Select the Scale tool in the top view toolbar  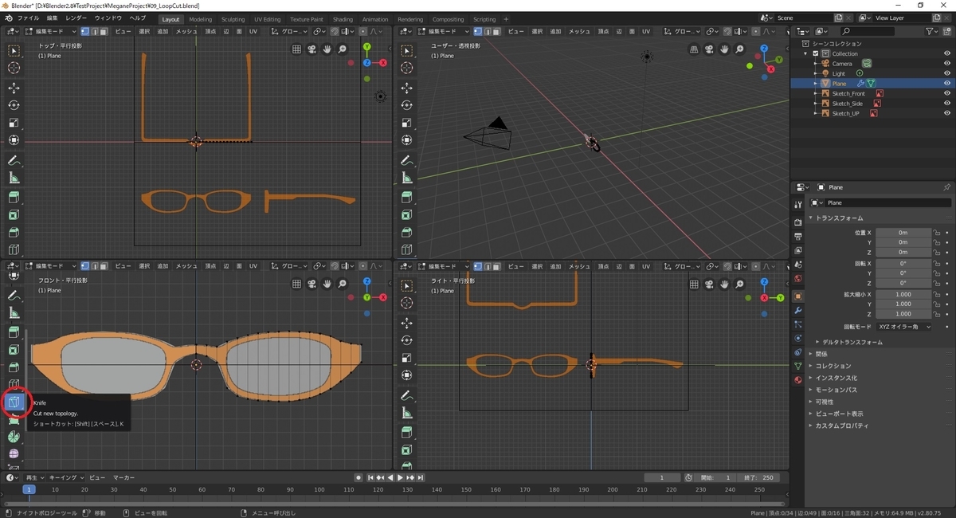(x=14, y=123)
